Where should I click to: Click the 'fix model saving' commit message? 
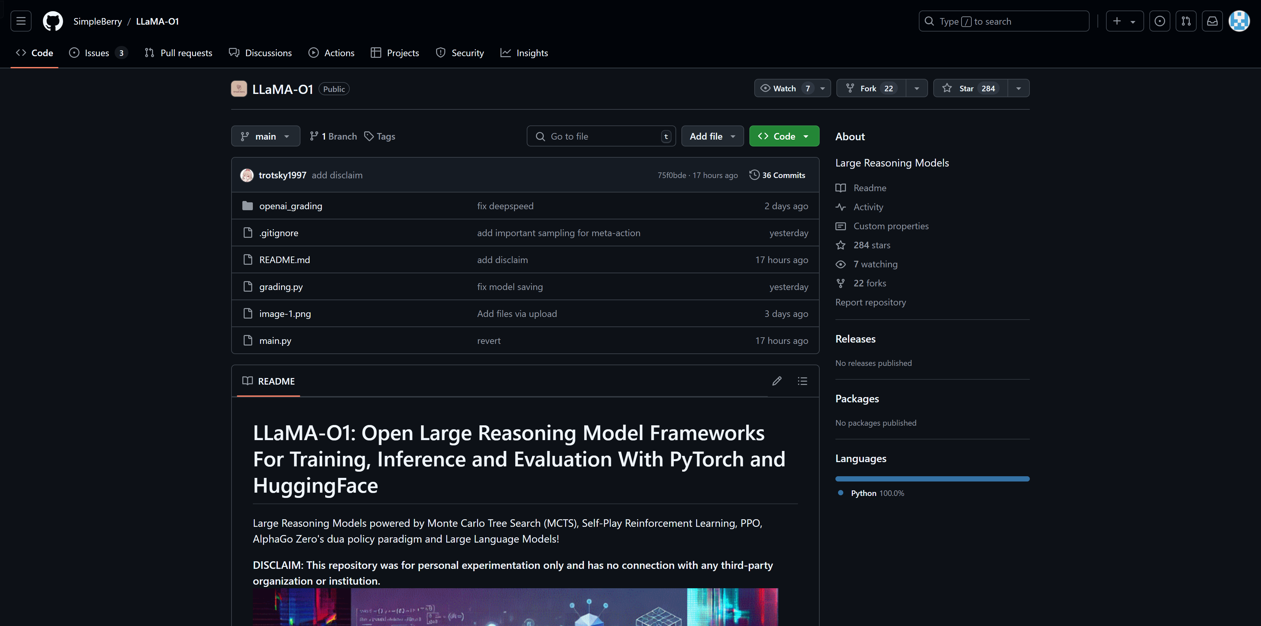510,286
